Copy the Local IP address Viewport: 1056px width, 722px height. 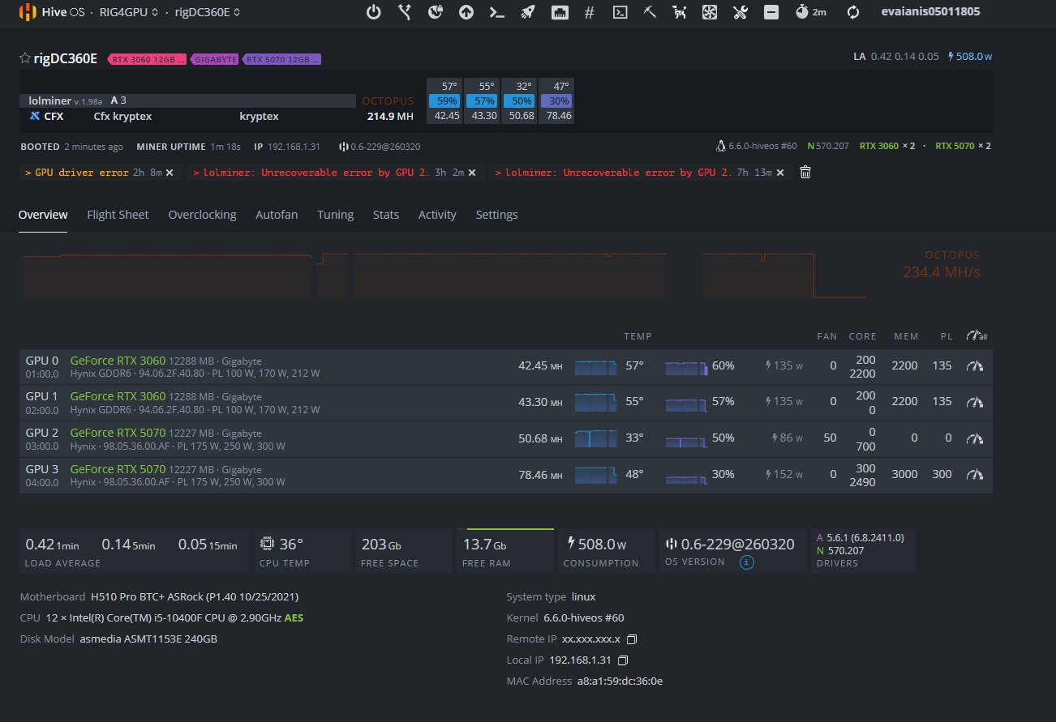623,660
